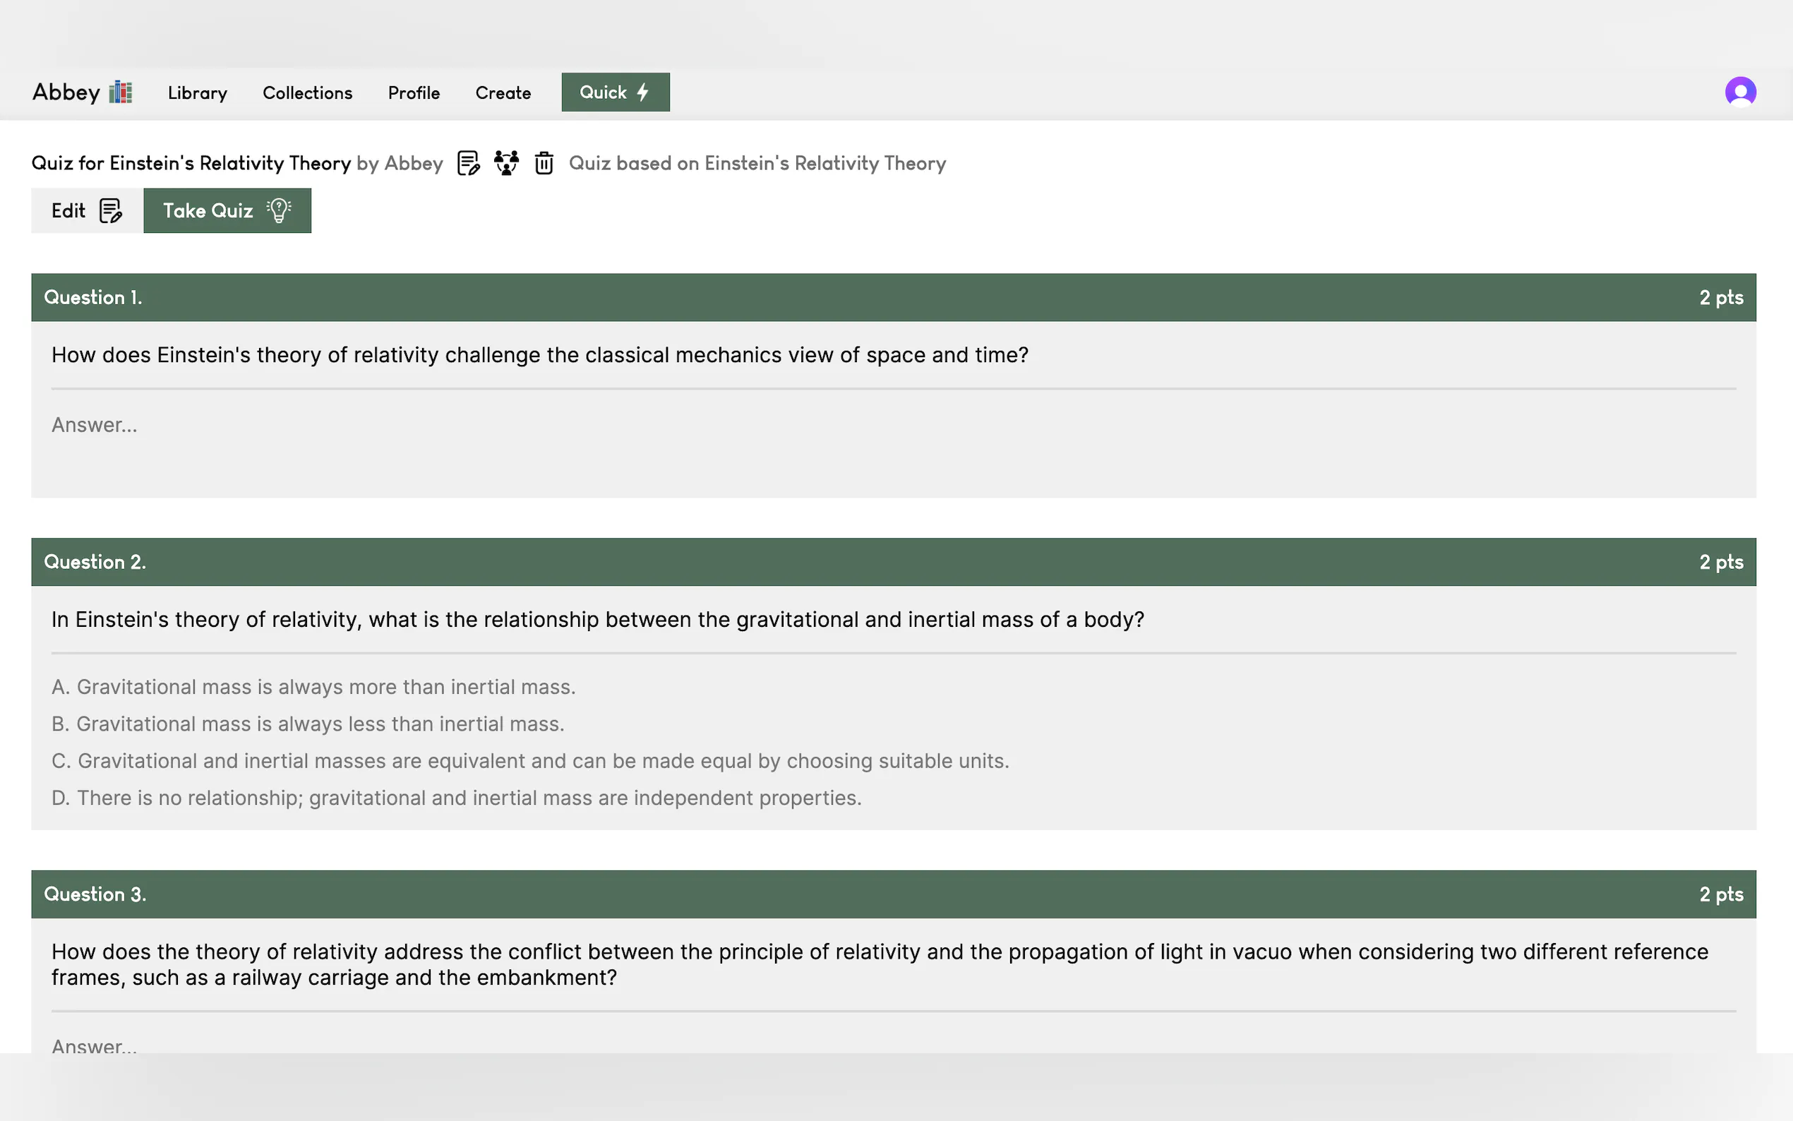Switch to Take Quiz tab
Image resolution: width=1793 pixels, height=1121 pixels.
[227, 210]
